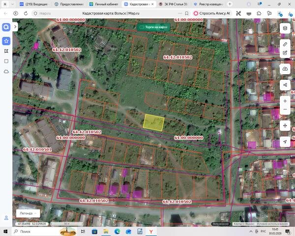Select the flag marker tool in sidebar
This screenshot has height=236, width=295.
click(x=6, y=51)
